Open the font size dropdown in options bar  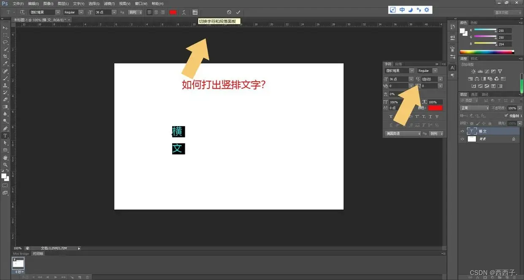pos(114,12)
